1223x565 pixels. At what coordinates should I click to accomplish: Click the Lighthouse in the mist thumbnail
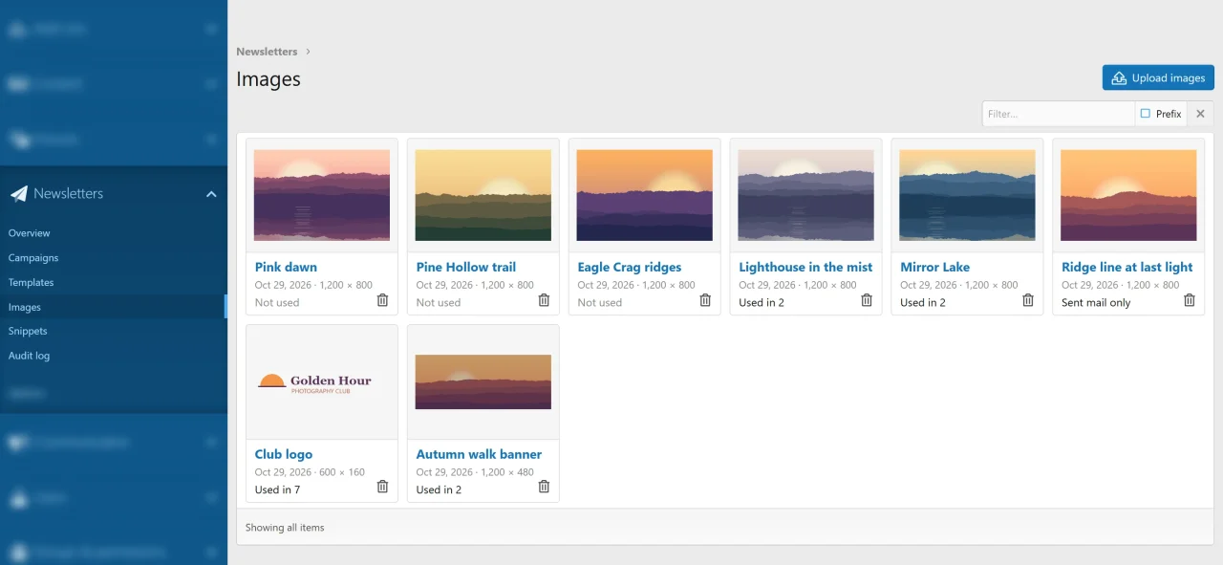click(806, 195)
